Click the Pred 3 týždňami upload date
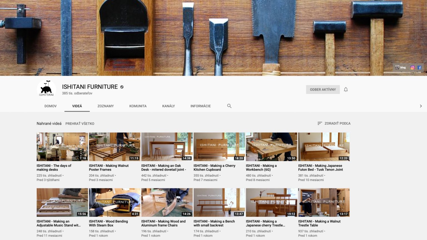The width and height of the screenshot is (427, 240). [x=48, y=180]
